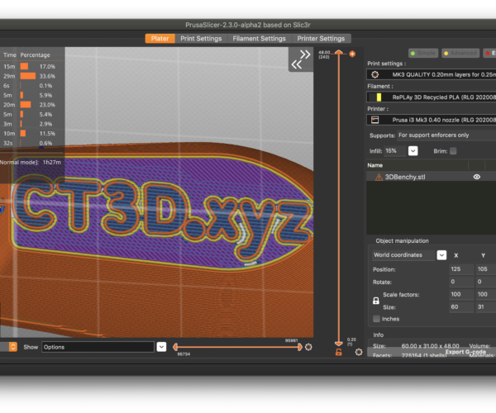Expand the Infill dropdown arrow
The height and width of the screenshot is (413, 496).
413,151
